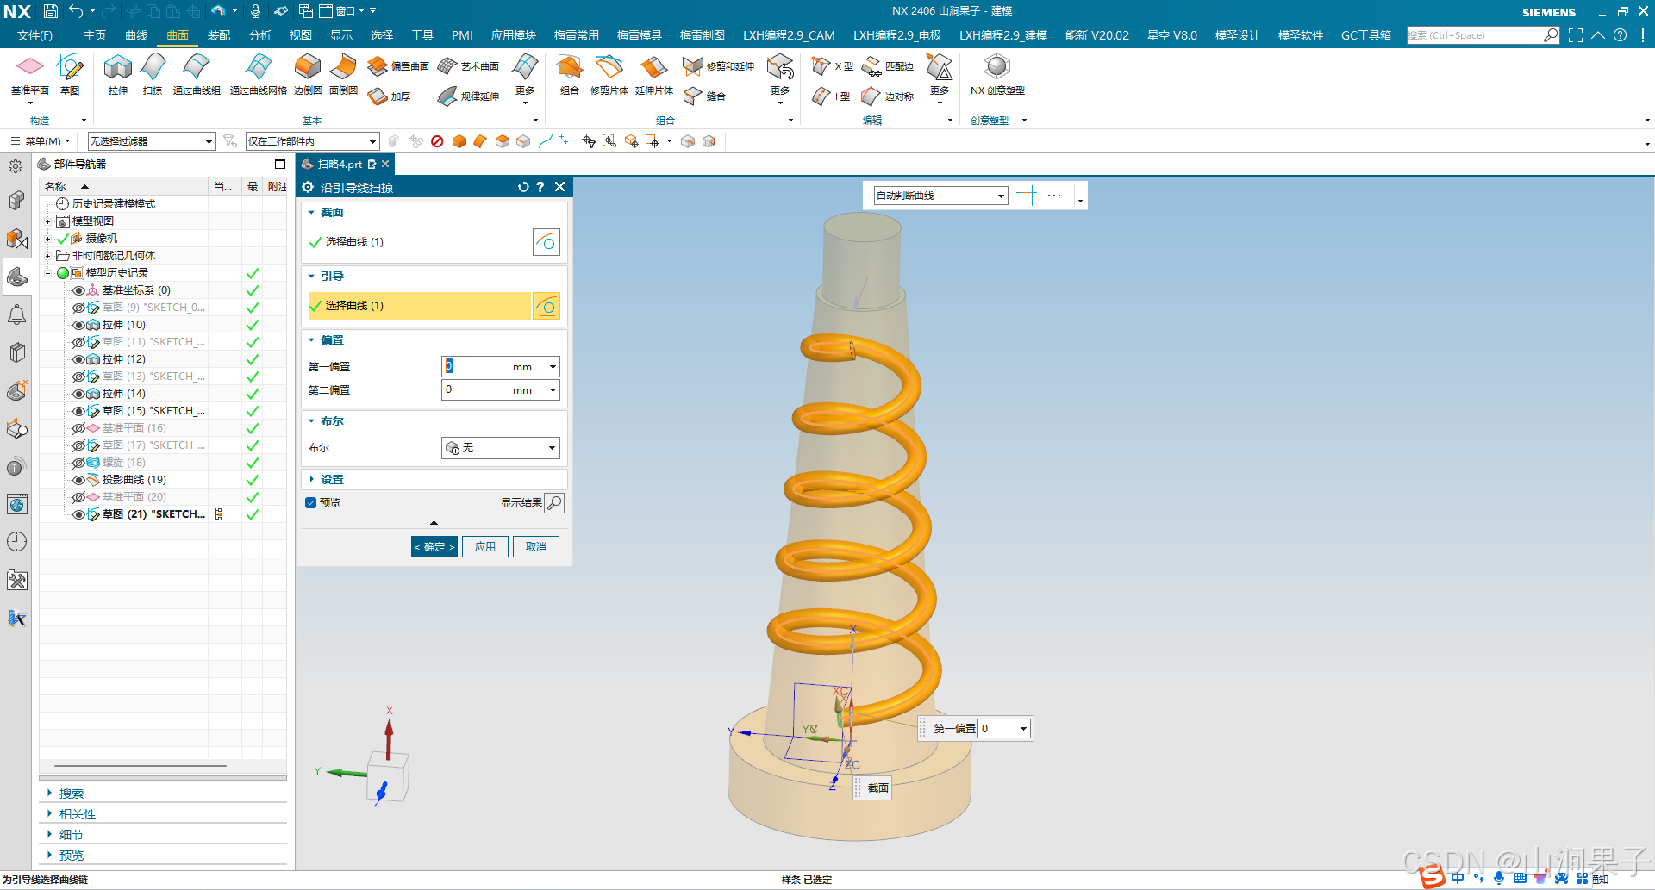Viewport: 1655px width, 890px height.
Task: Open 第一偏置 unit dropdown in dialog
Action: tap(553, 367)
